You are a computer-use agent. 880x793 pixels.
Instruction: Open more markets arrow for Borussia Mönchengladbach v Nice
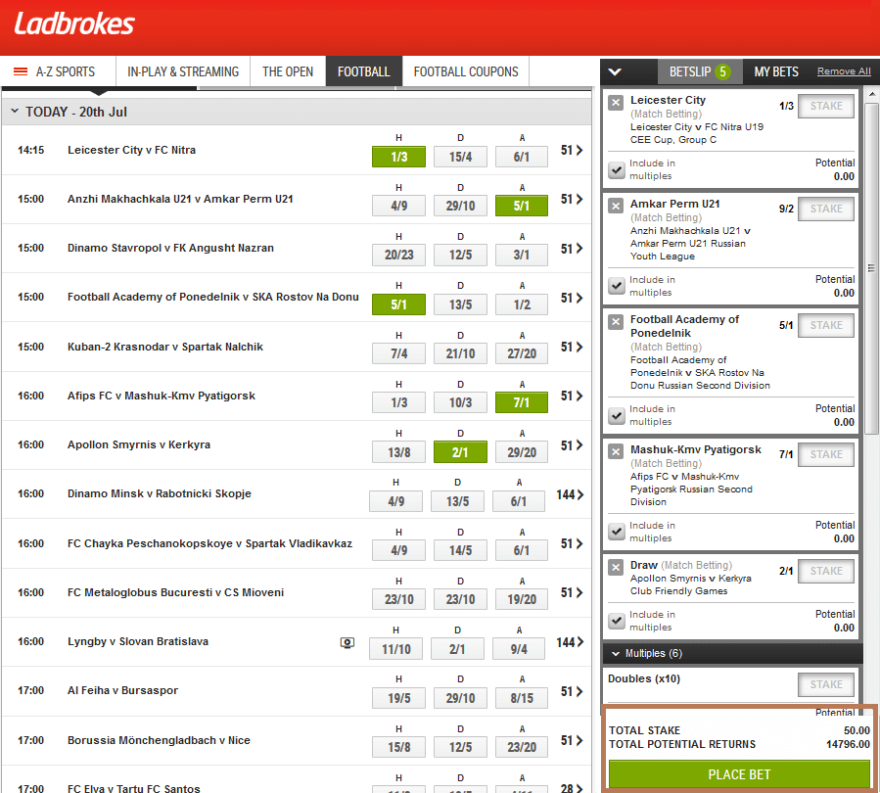[579, 741]
